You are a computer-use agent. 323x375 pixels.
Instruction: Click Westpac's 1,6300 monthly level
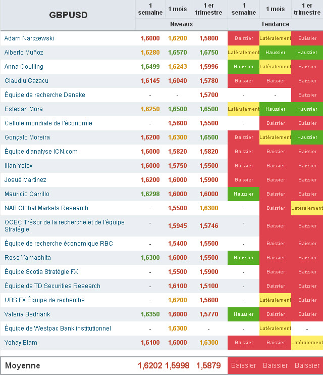[x=178, y=328]
